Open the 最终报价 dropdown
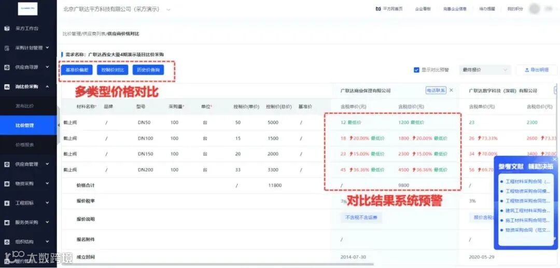 pyautogui.click(x=485, y=70)
